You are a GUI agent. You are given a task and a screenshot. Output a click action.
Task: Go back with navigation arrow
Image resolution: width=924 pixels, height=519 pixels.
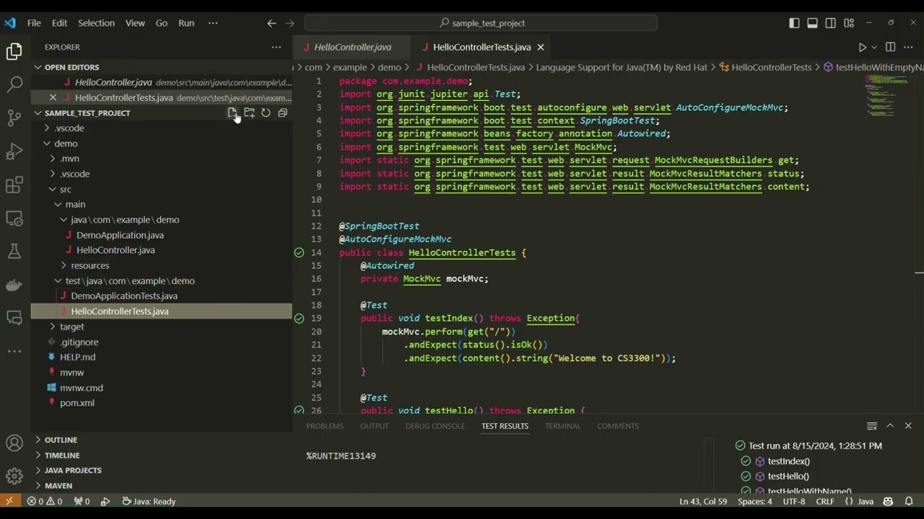pyautogui.click(x=271, y=23)
